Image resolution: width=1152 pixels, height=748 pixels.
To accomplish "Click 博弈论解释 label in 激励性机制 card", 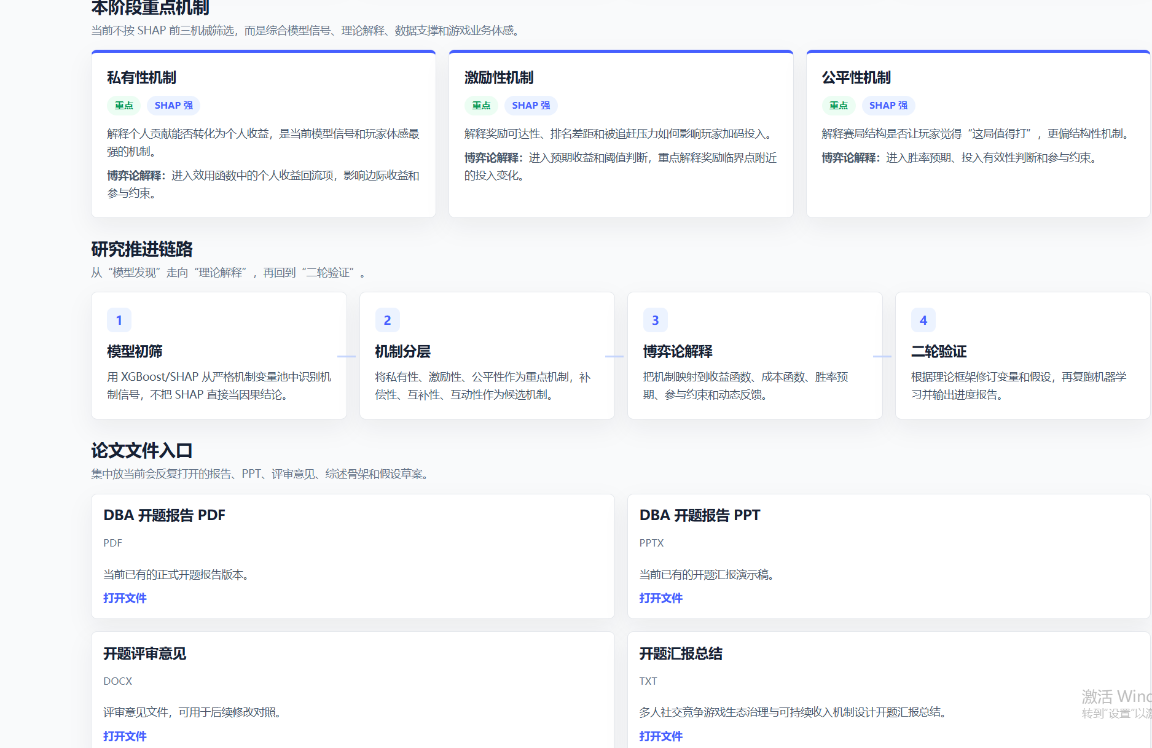I will click(493, 158).
